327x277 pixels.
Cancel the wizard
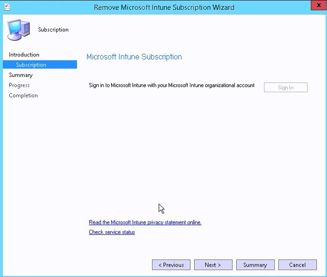click(298, 265)
